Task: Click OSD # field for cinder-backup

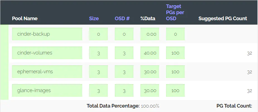Action: click(124, 34)
